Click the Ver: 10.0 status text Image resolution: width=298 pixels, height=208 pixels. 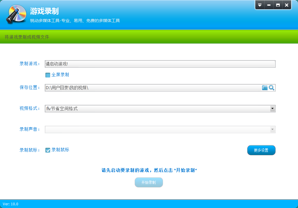coord(11,204)
